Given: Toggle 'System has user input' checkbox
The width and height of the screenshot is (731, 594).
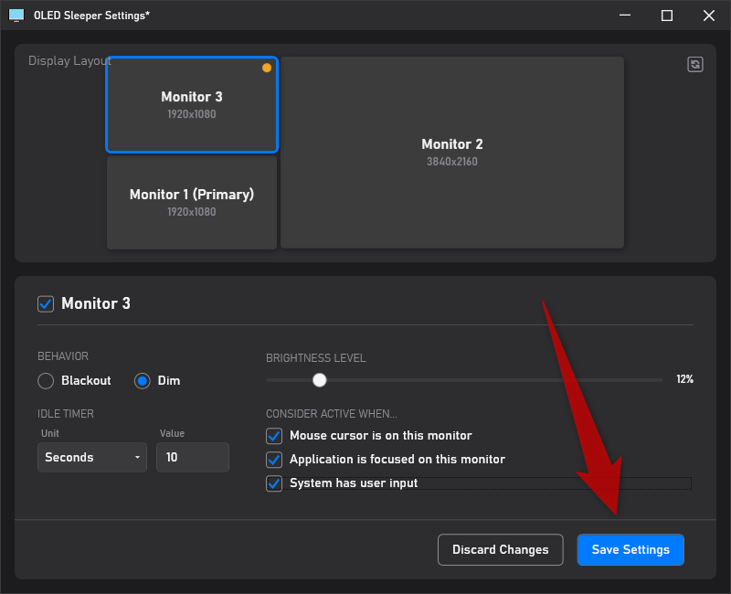Looking at the screenshot, I should tap(274, 483).
